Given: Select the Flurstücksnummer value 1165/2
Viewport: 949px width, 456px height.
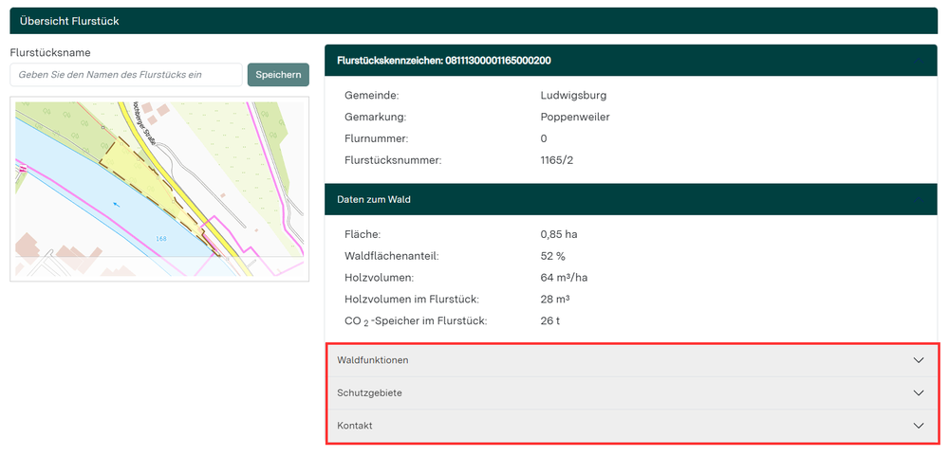Looking at the screenshot, I should [x=556, y=161].
